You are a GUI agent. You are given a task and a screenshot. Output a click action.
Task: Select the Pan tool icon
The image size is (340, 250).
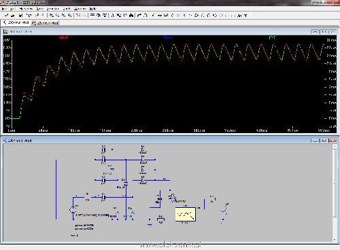(58, 15)
